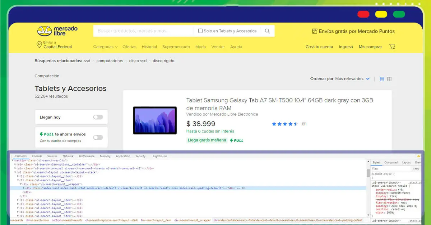Check Solo en Tablets y Accesorios

200,31
